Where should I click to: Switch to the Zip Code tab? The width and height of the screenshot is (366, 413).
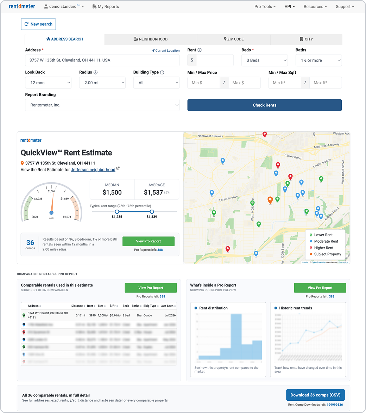coord(234,39)
